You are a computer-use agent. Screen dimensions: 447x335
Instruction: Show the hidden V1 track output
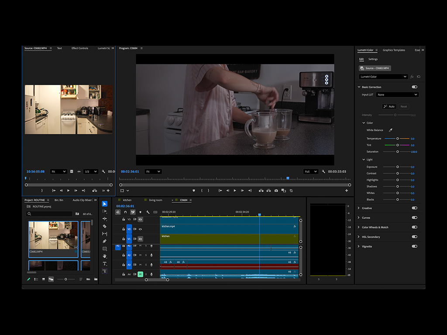click(x=141, y=239)
